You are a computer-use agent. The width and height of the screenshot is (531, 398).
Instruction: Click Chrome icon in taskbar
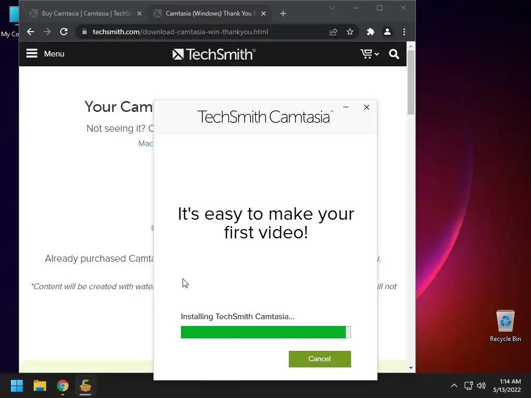coord(63,386)
